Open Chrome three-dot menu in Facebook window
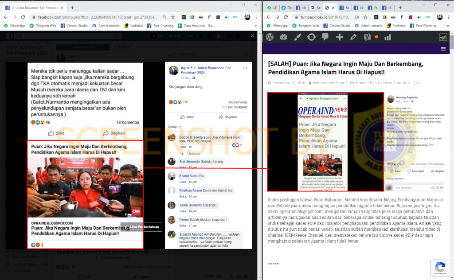Viewport: 454px width, 280px height. click(x=256, y=17)
